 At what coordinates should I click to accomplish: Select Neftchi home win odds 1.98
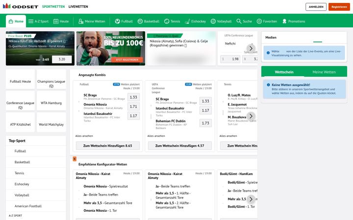click(x=230, y=59)
